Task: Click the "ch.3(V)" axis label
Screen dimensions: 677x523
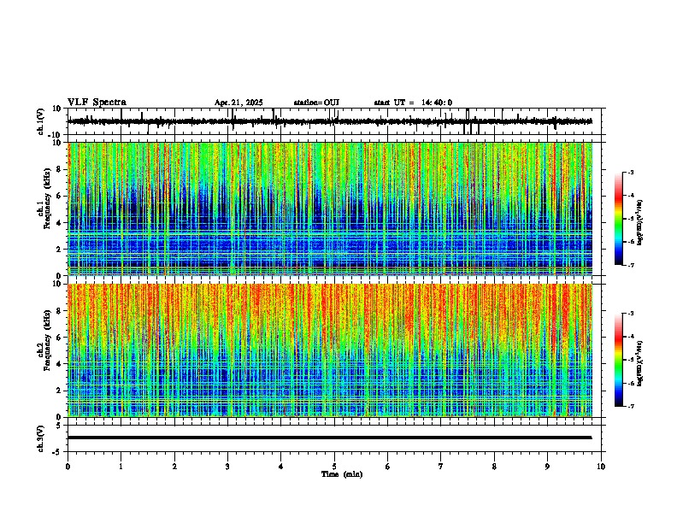Action: (x=41, y=438)
